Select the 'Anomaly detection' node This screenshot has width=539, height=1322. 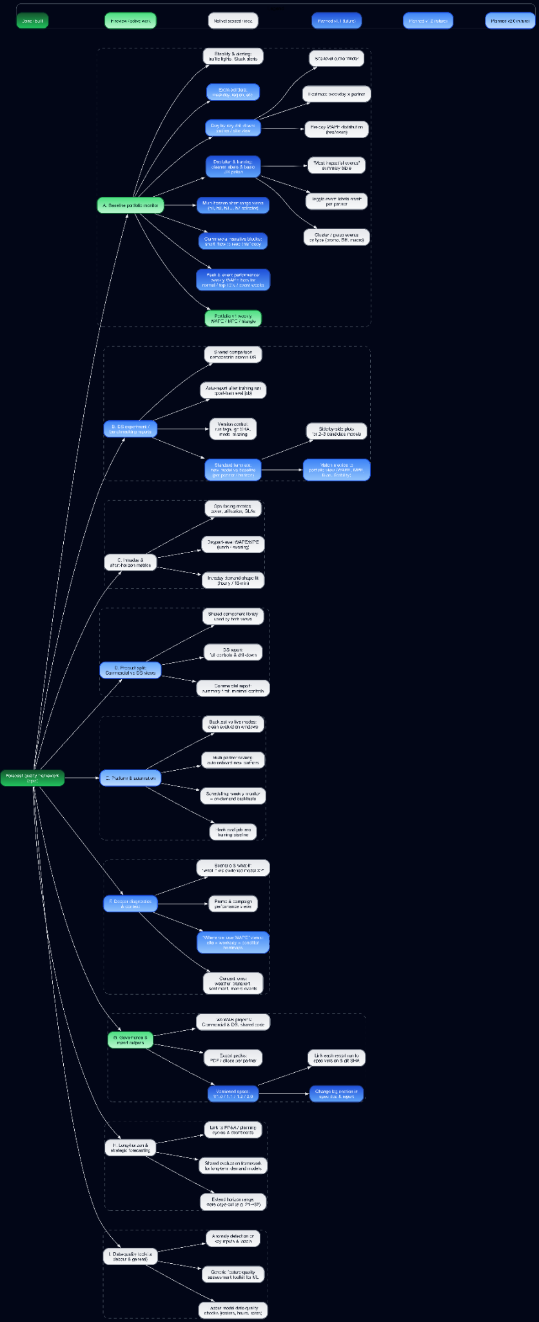(233, 1238)
